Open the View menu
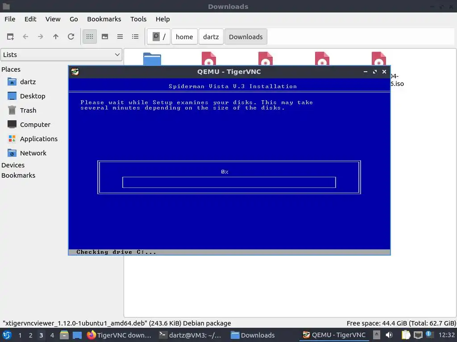Viewport: 457px width, 342px height. [53, 19]
